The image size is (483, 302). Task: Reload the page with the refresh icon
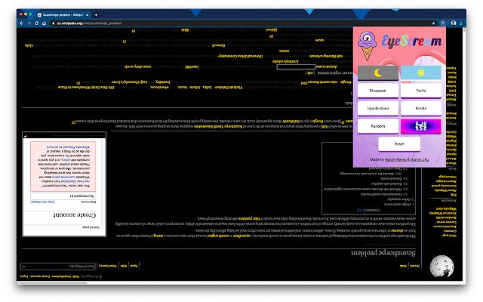click(x=37, y=23)
